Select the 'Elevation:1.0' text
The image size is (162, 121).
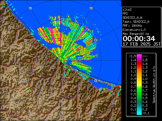point(134,30)
